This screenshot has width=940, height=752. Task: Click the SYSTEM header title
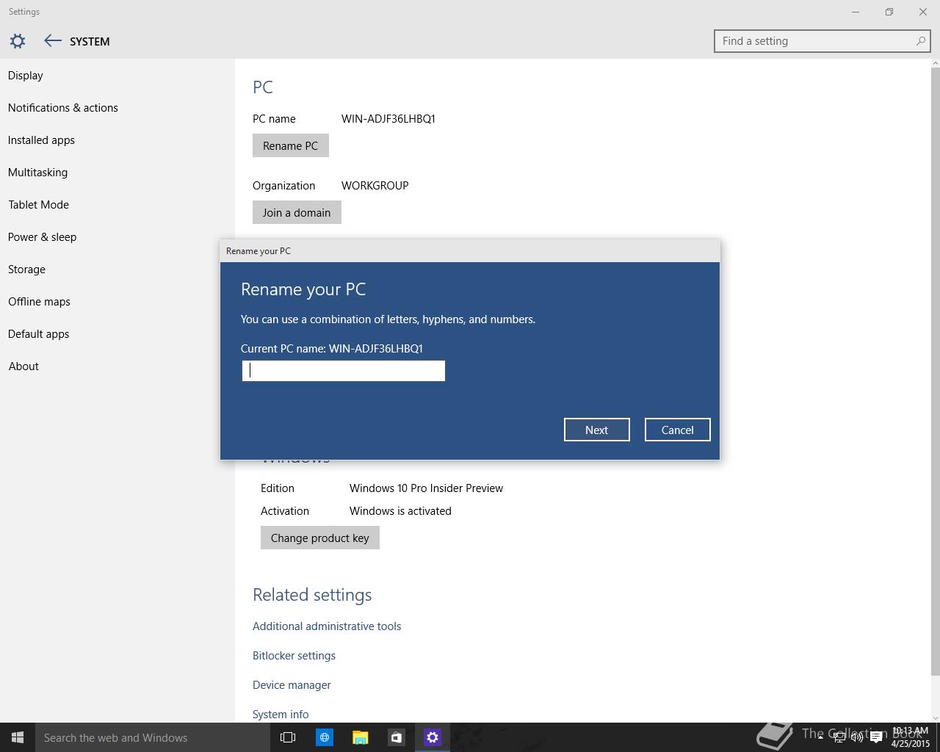click(x=90, y=42)
